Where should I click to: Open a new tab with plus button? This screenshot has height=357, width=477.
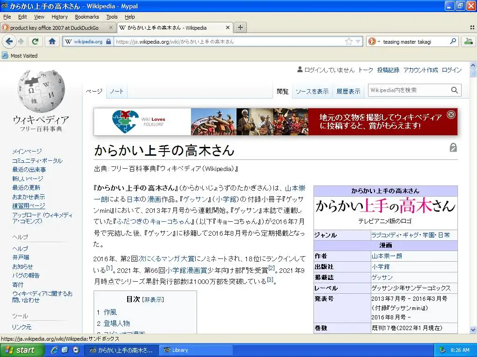240,27
